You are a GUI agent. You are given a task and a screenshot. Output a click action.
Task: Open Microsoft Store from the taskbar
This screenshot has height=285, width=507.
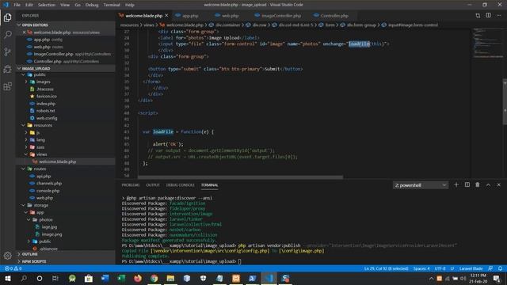tap(89, 279)
